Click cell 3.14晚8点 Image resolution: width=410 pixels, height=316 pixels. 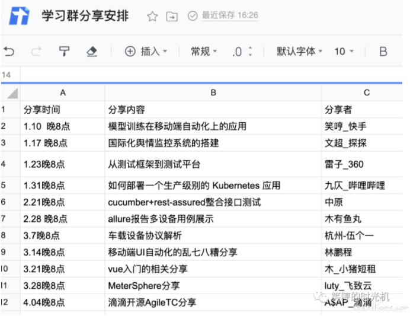coord(63,252)
